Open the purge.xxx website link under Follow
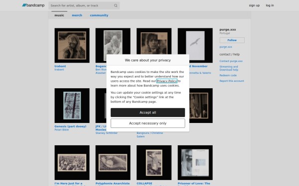 226,47
